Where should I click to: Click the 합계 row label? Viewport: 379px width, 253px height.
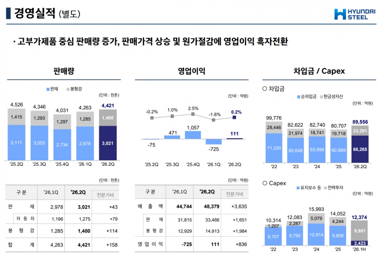click(x=21, y=245)
